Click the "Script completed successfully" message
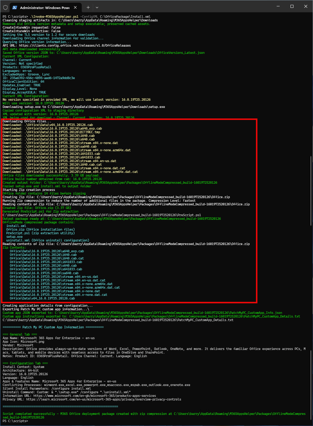 coord(29,414)
